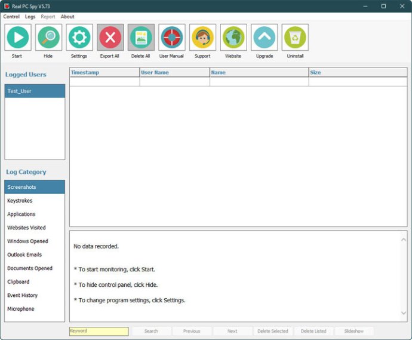Select the Screenshots log category
The image size is (412, 340).
coord(35,187)
